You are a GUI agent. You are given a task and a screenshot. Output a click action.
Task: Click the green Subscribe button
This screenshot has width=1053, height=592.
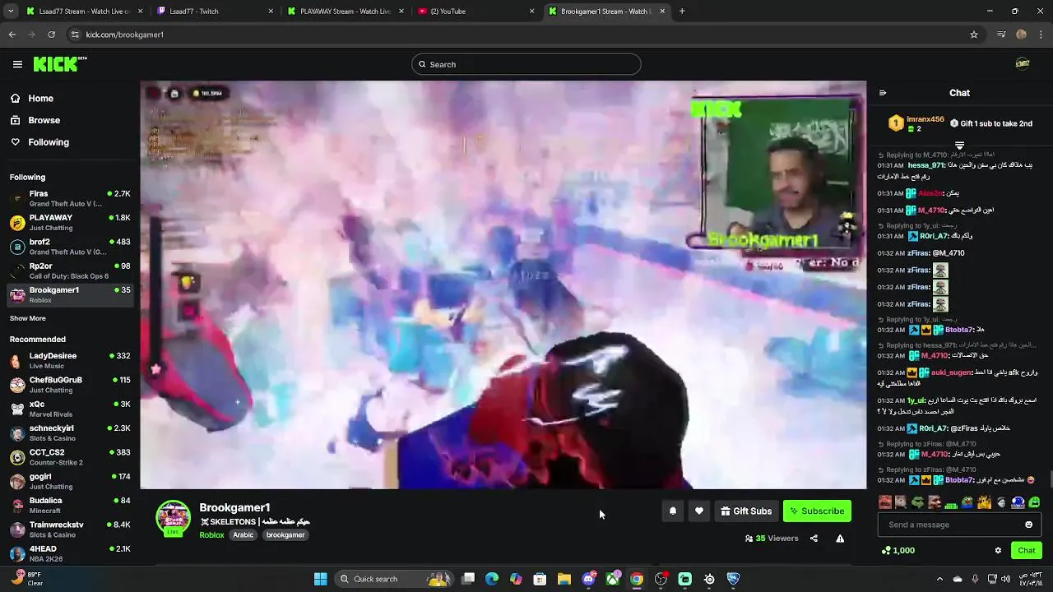817,511
